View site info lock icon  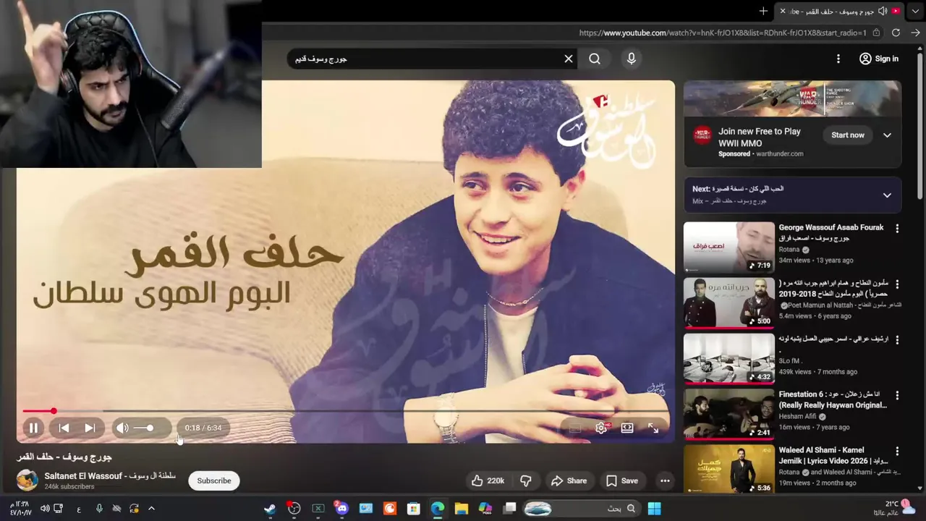click(x=876, y=33)
